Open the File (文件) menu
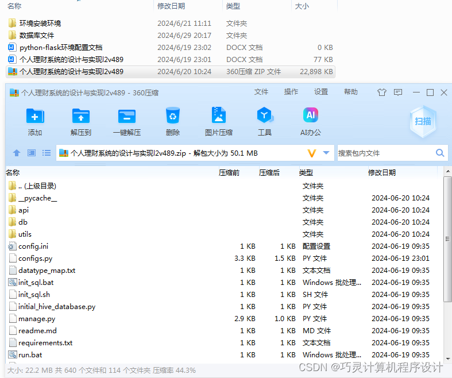 pos(261,92)
